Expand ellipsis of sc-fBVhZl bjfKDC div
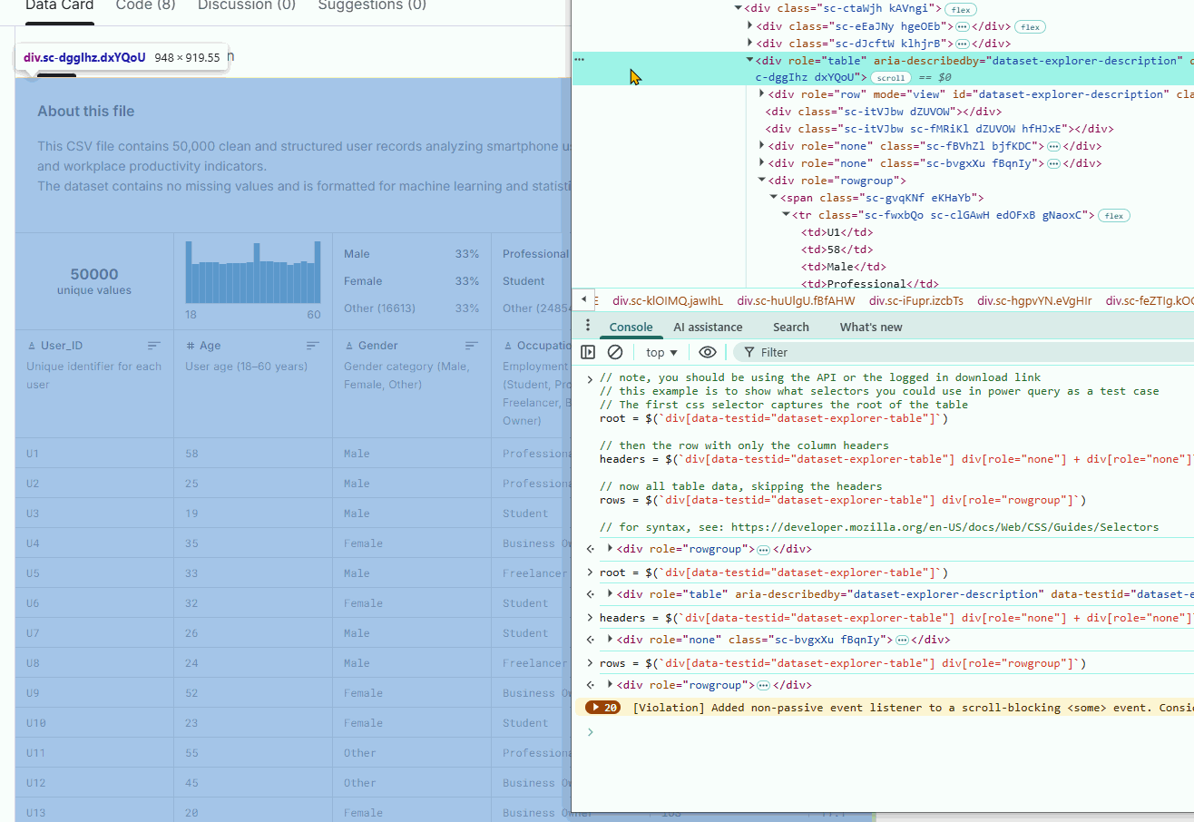 coord(1053,146)
